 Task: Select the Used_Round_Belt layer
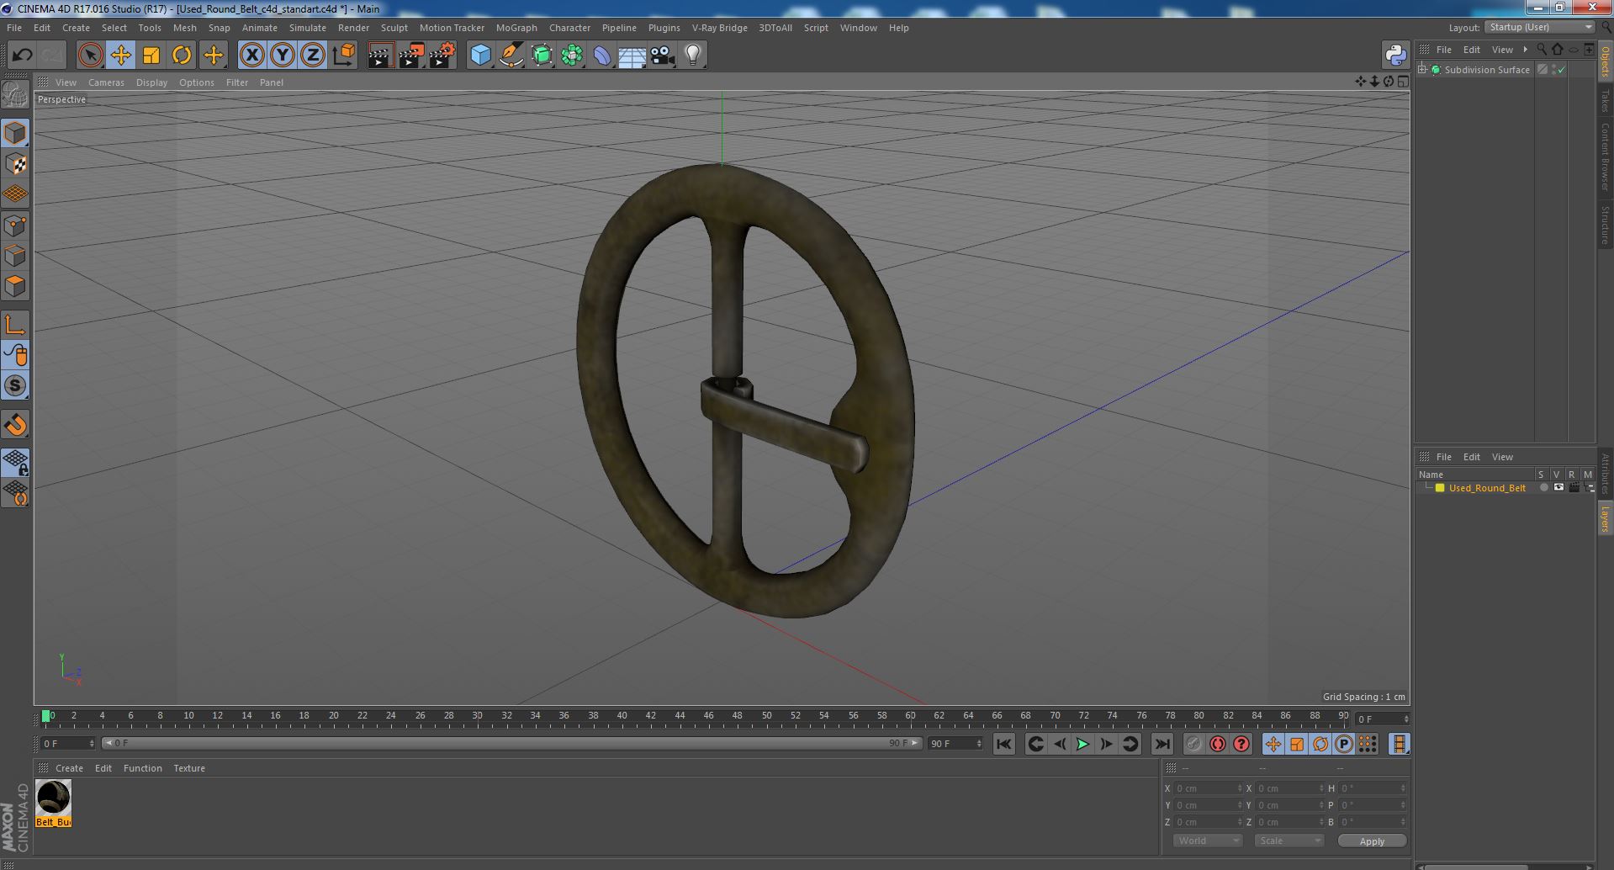coord(1487,488)
